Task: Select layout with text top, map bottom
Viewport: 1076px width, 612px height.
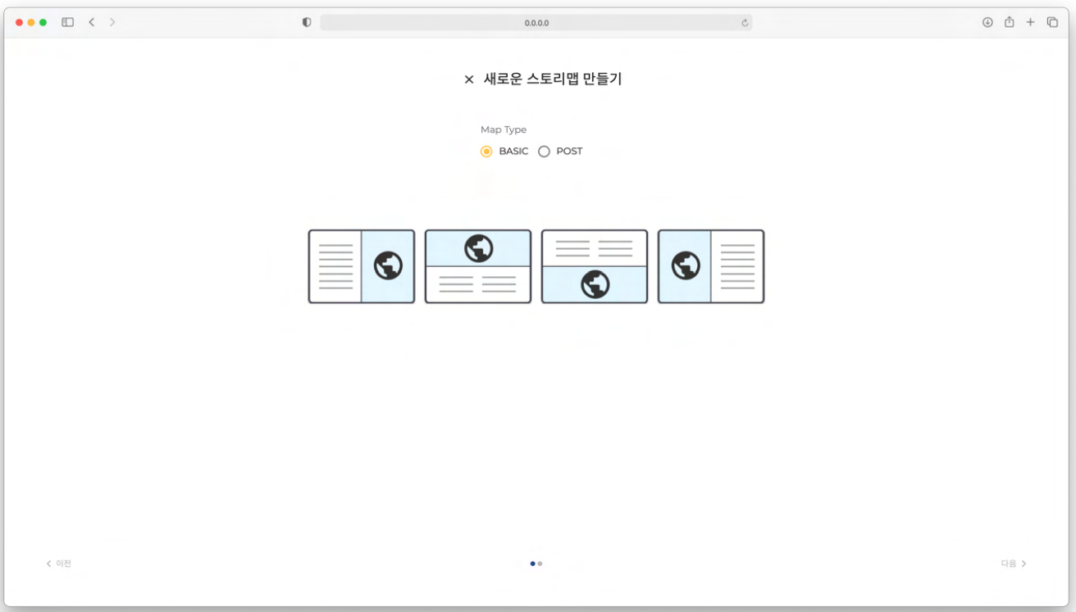Action: 594,266
